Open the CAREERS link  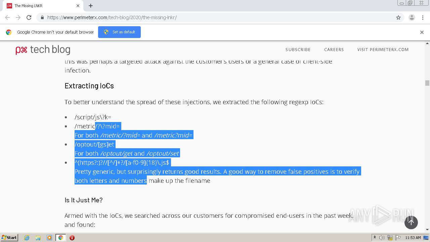(x=334, y=49)
